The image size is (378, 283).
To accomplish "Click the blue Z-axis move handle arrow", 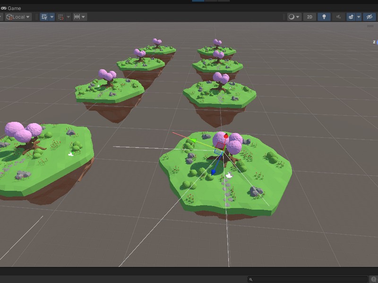I will click(x=214, y=172).
